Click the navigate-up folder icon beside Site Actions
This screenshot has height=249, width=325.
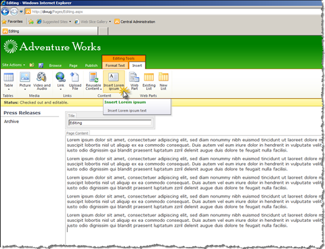[x=32, y=65]
